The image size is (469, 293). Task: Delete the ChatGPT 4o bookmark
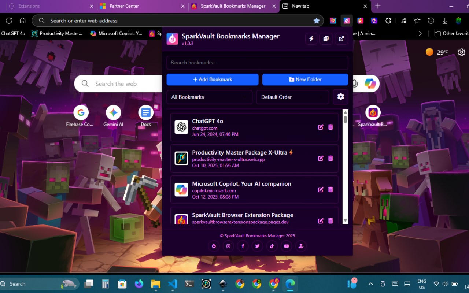(330, 127)
